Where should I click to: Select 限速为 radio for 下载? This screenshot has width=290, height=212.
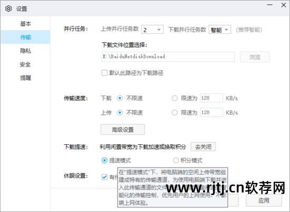175,98
